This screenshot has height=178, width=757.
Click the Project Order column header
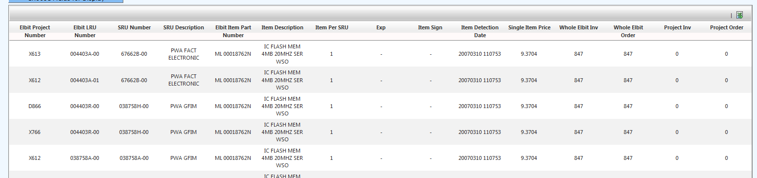(x=726, y=28)
